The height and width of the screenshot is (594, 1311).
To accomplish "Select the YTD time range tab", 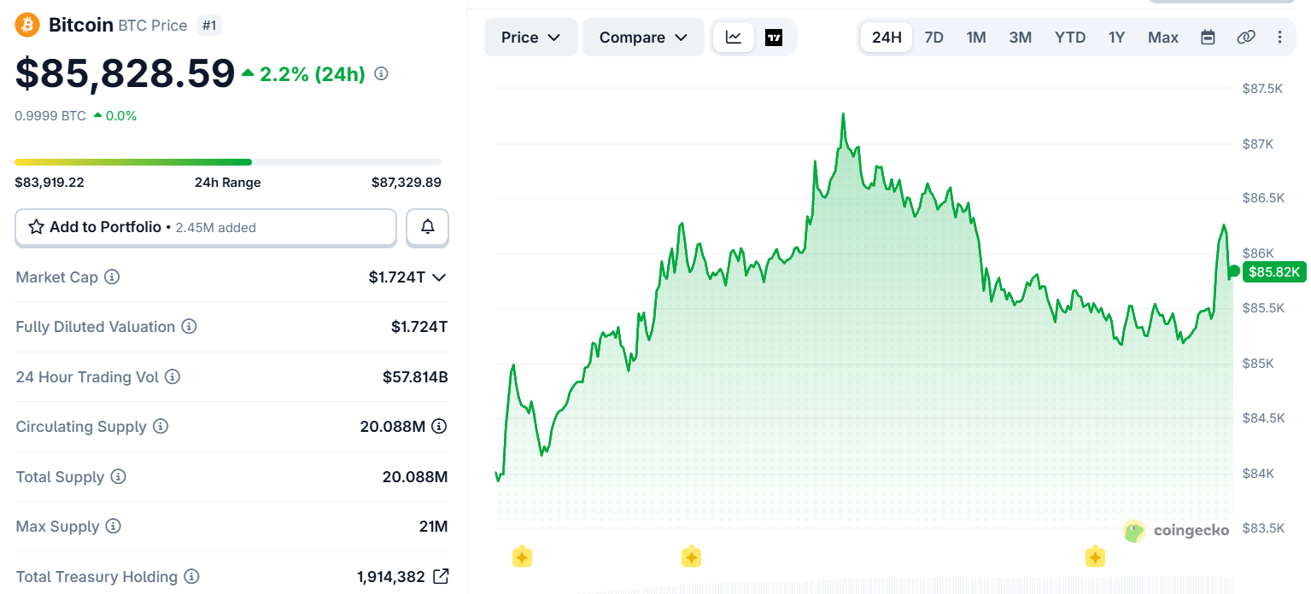I will [x=1070, y=38].
